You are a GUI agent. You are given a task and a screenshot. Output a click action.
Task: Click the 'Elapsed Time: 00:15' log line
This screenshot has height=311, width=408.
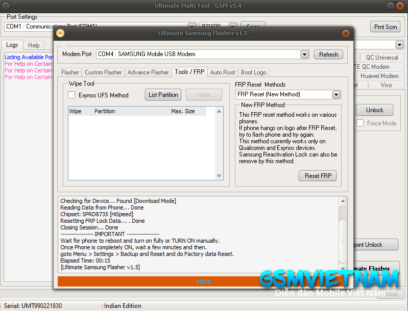tap(85, 261)
